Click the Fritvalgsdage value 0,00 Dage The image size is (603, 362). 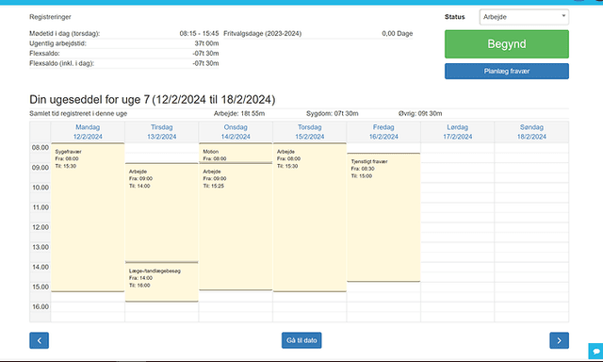(398, 34)
